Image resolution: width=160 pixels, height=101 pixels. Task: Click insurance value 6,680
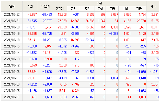127,14
